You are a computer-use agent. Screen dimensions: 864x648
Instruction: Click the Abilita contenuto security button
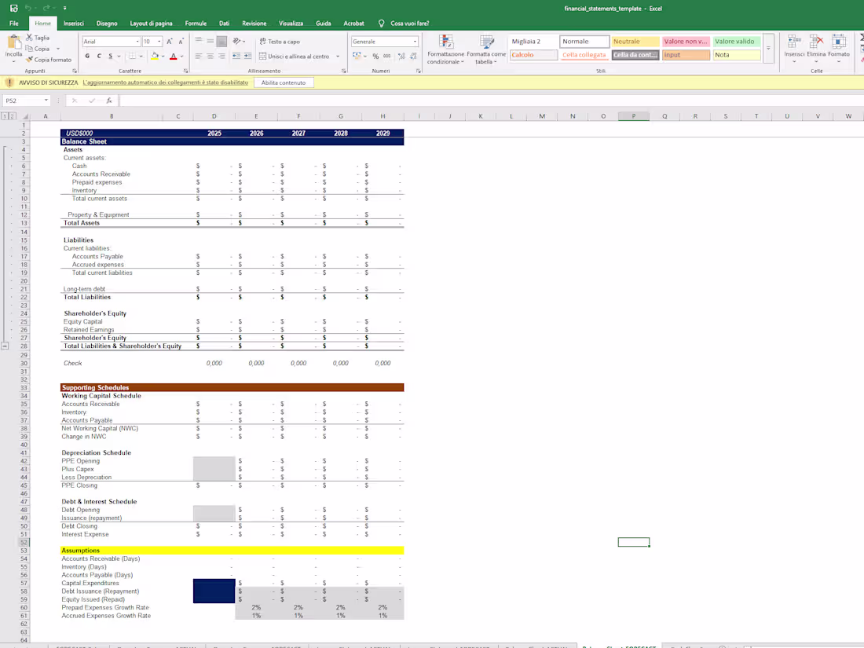tap(283, 82)
